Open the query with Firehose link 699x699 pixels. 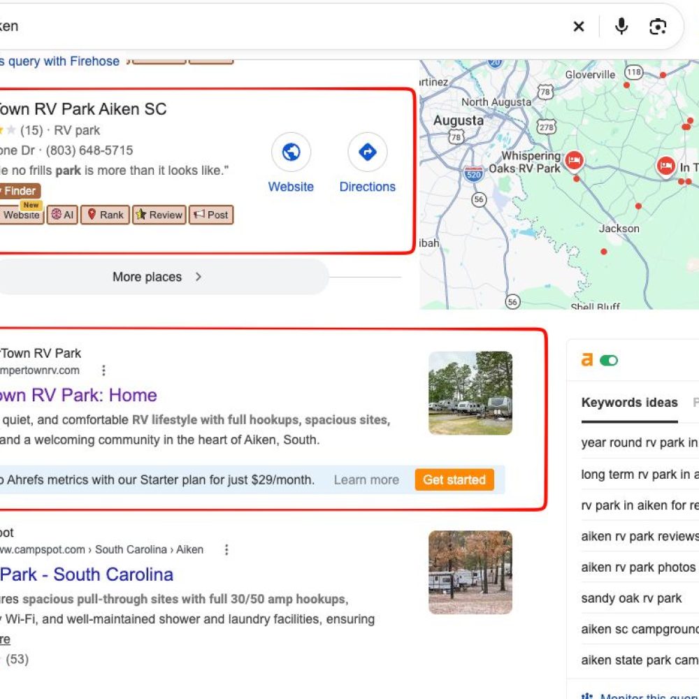click(59, 61)
